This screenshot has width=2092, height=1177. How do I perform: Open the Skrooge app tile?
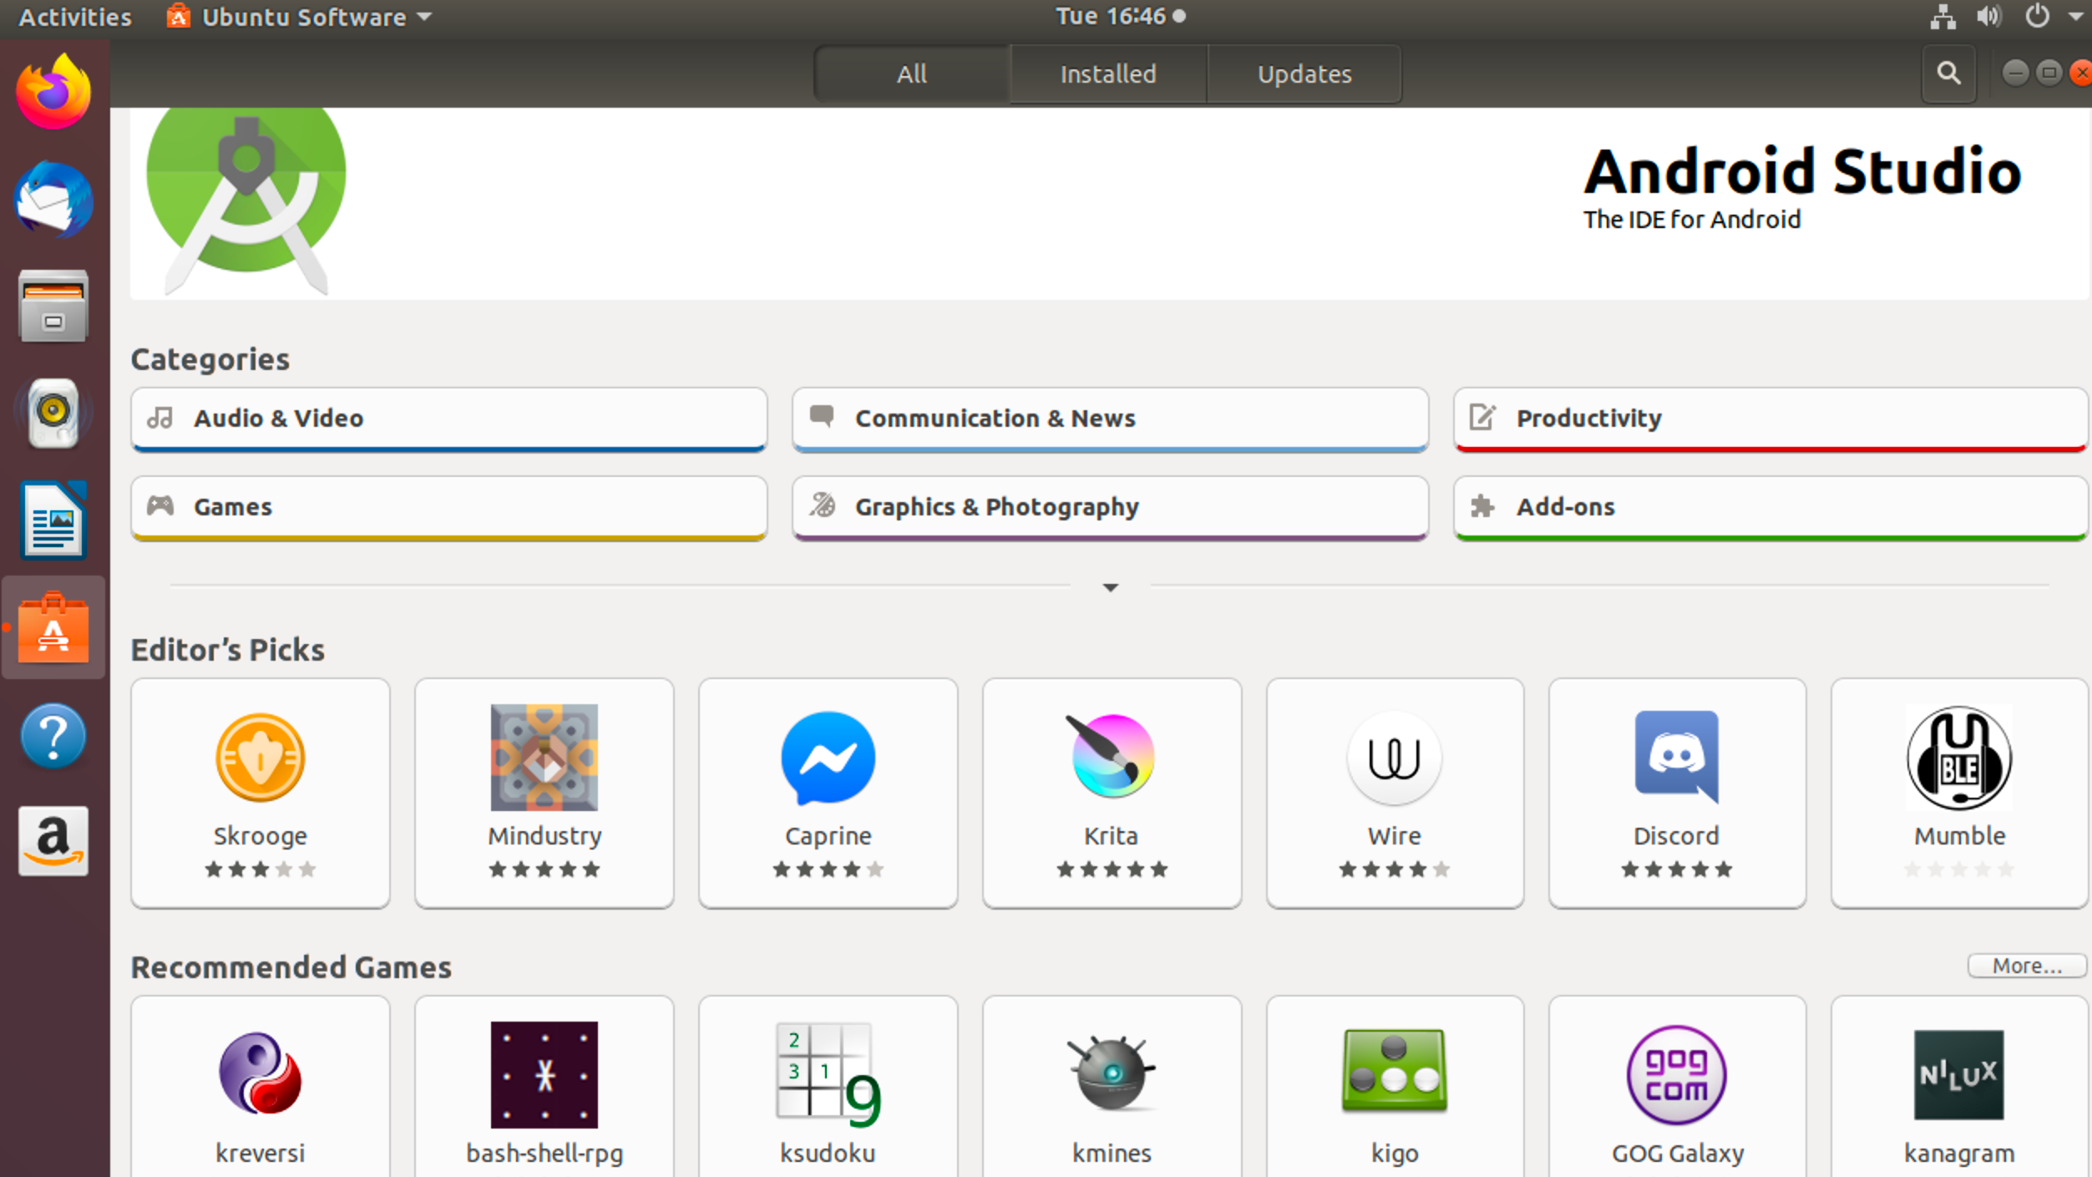pos(260,792)
